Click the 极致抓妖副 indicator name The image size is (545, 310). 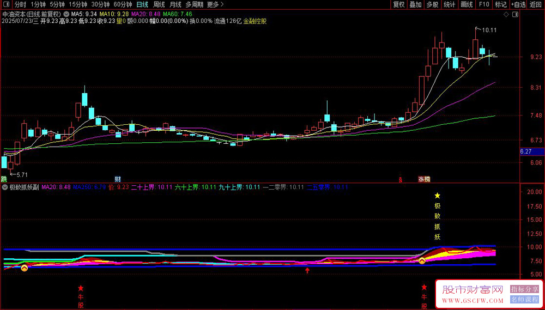23,187
